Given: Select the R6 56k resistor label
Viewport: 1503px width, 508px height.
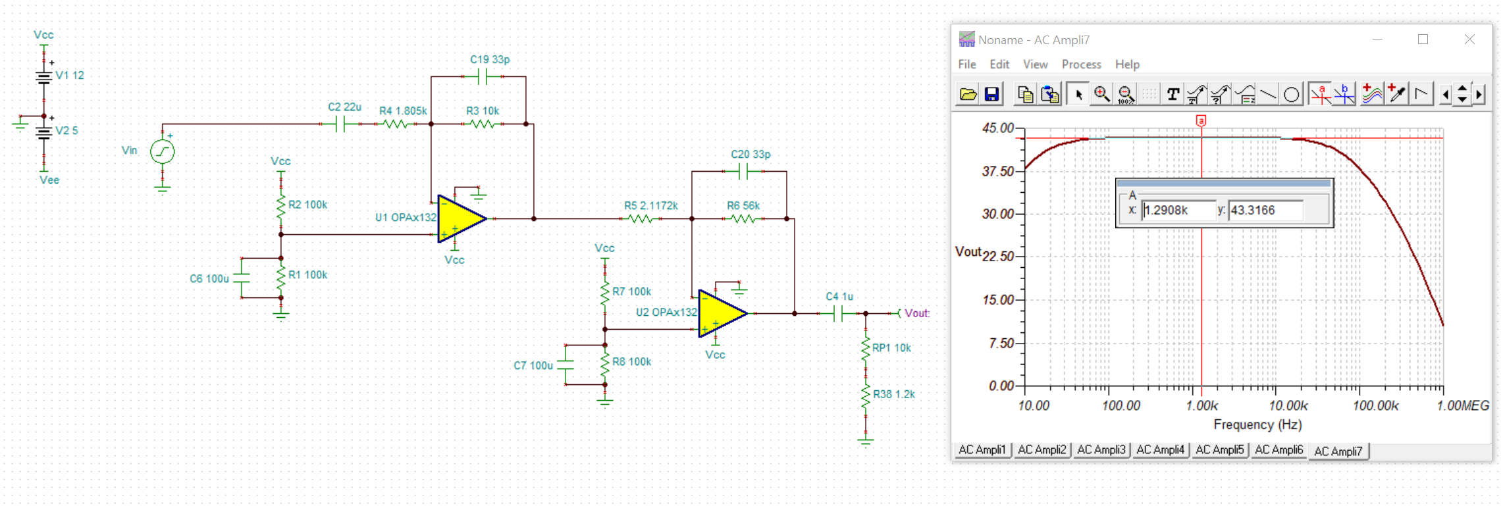Looking at the screenshot, I should pyautogui.click(x=743, y=205).
